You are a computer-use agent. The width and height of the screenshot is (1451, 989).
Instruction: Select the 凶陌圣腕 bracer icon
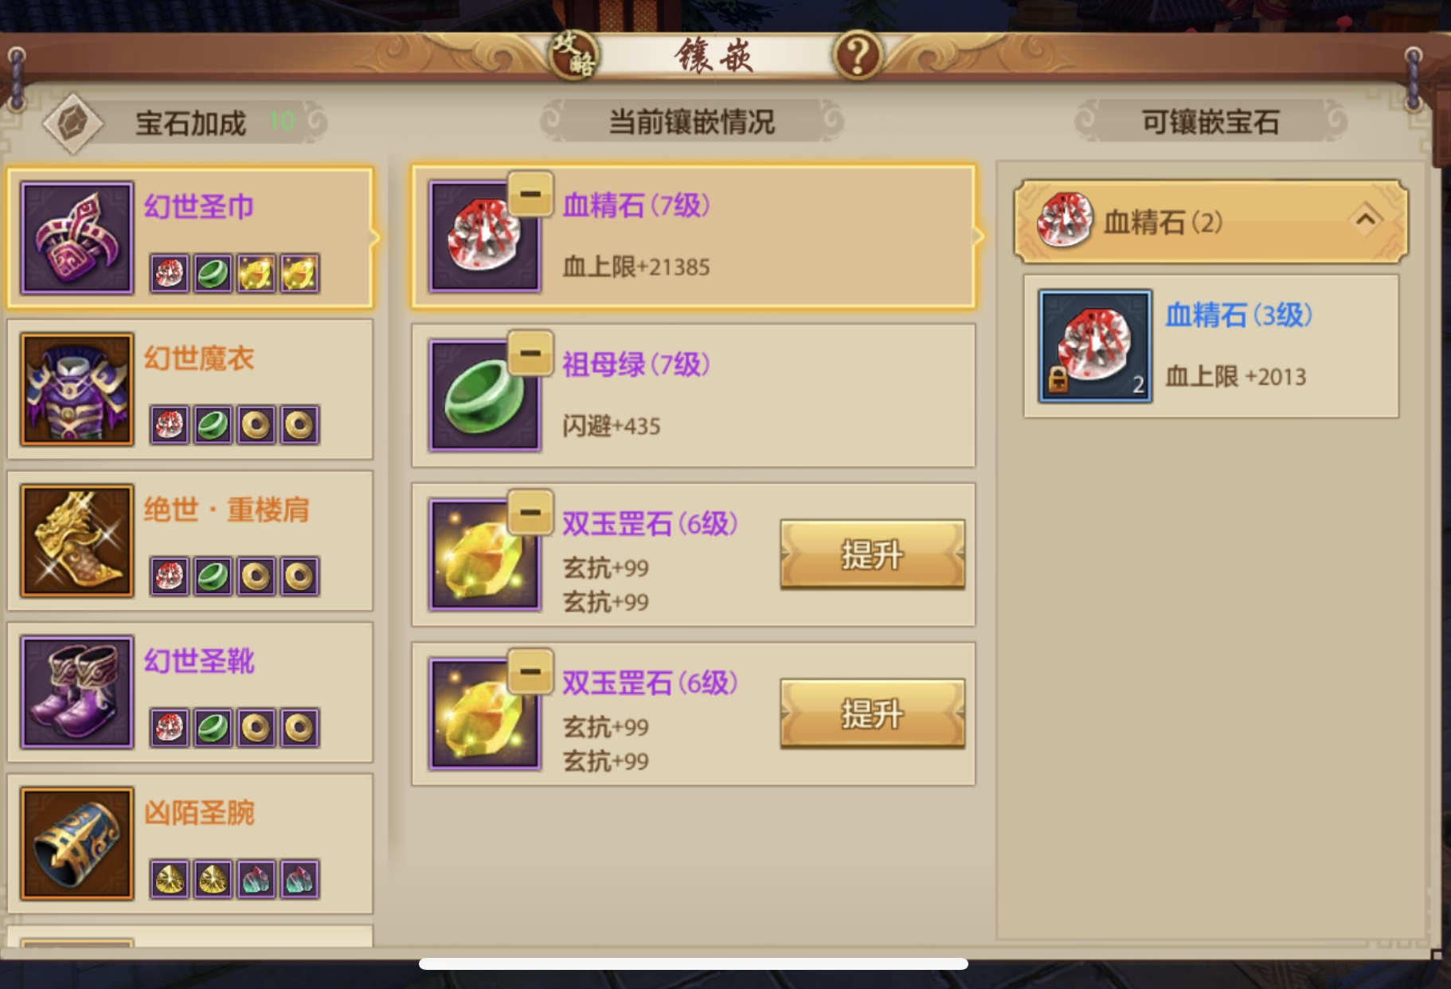[x=77, y=843]
